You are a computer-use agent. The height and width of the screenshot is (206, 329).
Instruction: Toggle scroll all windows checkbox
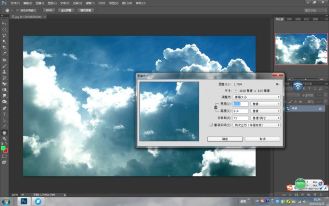click(17, 10)
